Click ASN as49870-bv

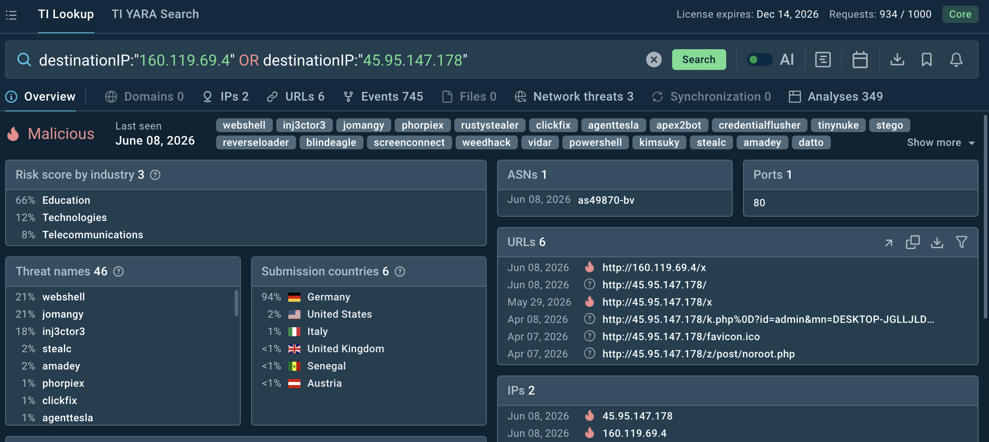pos(606,200)
